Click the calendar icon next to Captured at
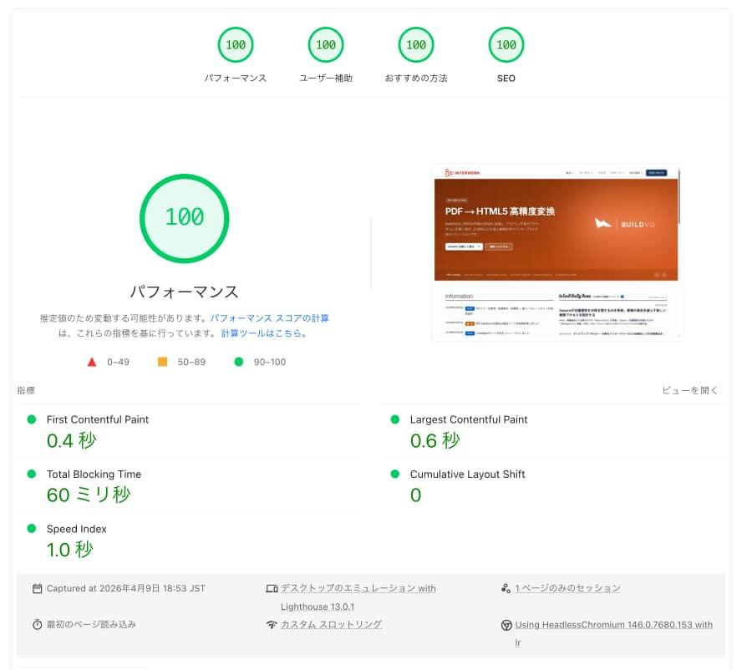This screenshot has height=670, width=742. [x=37, y=587]
